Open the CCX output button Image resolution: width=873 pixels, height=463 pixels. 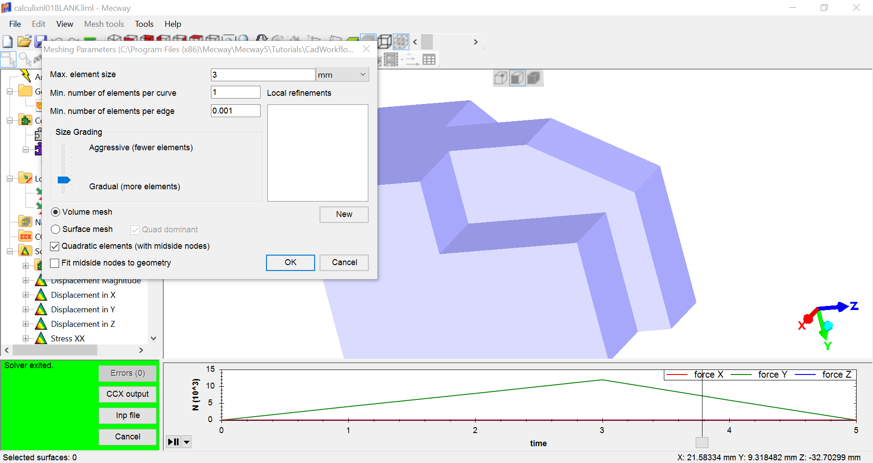coord(128,394)
